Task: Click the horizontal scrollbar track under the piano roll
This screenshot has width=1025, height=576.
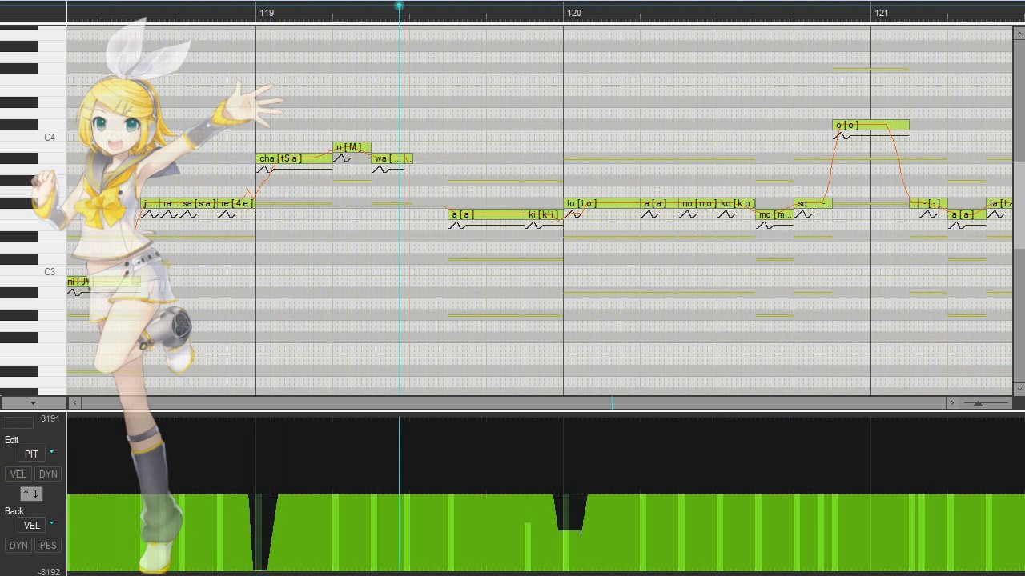Action: tap(512, 403)
